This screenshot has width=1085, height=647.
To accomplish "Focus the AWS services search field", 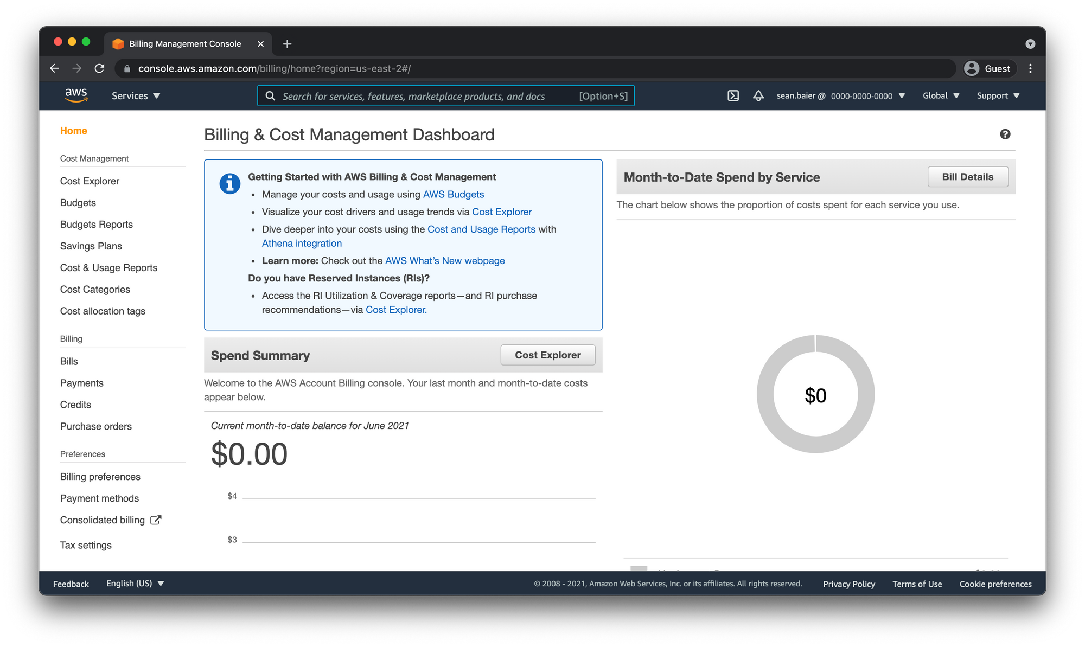I will [423, 96].
